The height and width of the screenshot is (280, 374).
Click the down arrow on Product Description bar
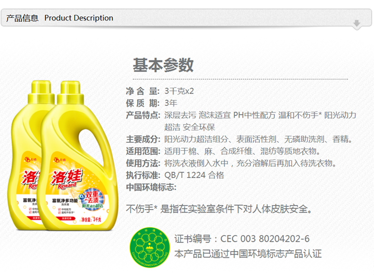(x=357, y=23)
